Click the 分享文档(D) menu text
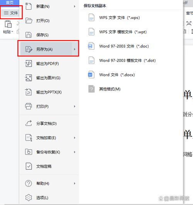This screenshot has width=193, height=205. pyautogui.click(x=46, y=123)
